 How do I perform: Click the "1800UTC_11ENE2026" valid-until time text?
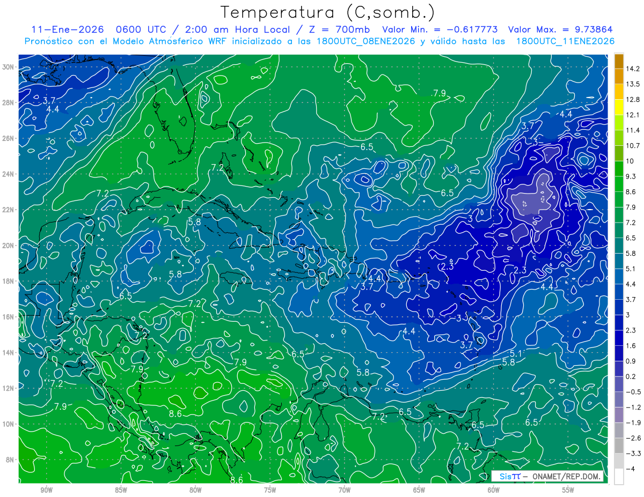[565, 41]
